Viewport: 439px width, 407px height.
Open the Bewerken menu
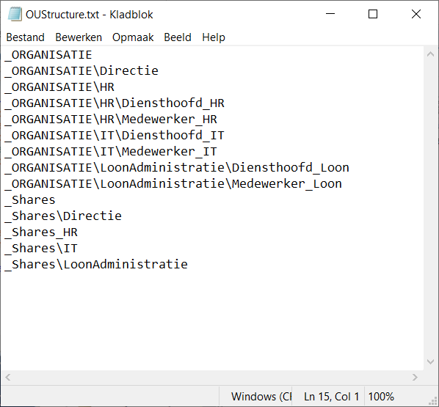click(x=79, y=37)
